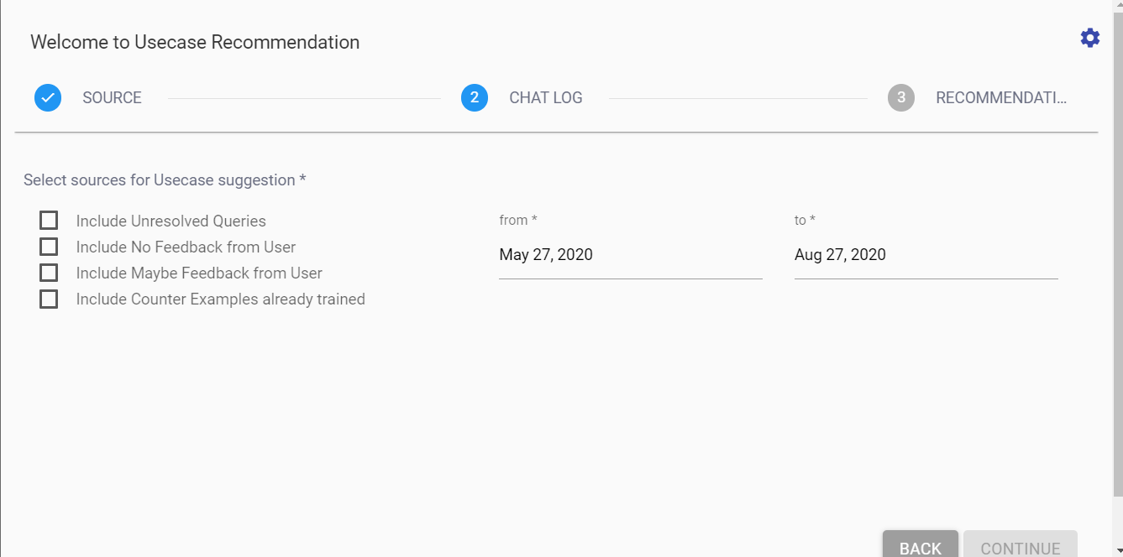Click the completed Source step checkmark icon
The width and height of the screenshot is (1123, 557).
48,98
